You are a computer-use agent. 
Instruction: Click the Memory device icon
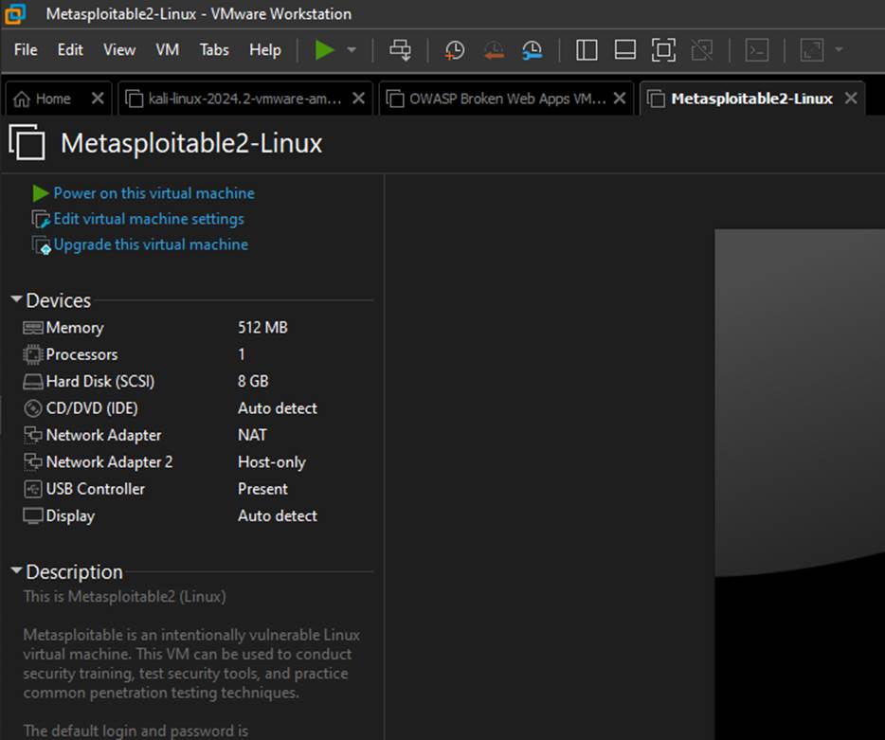pyautogui.click(x=33, y=328)
